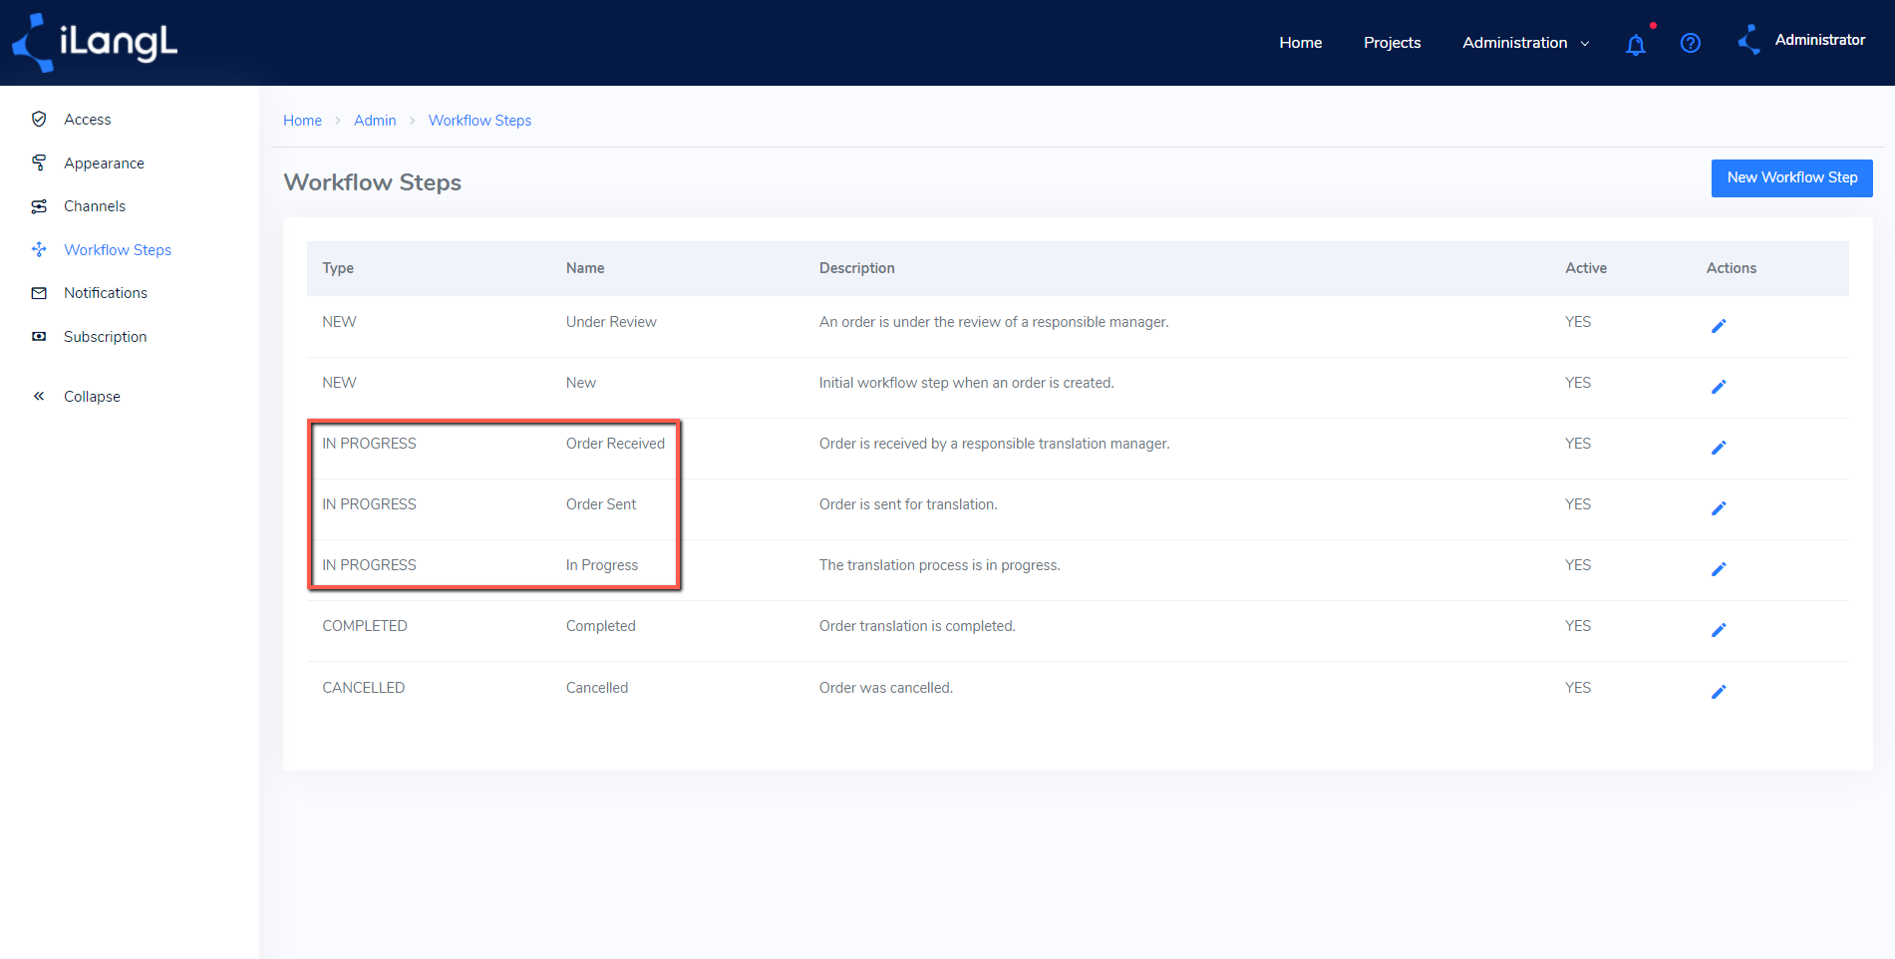Collapse the sidebar menu
1895x959 pixels.
pos(92,397)
